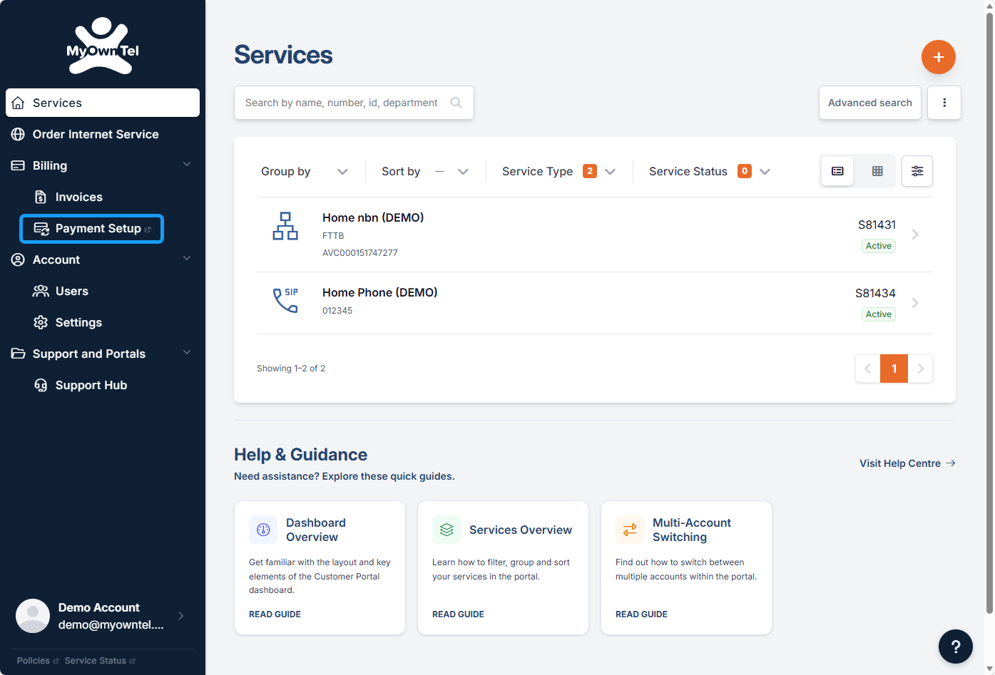Go to next page arrow
Image resolution: width=995 pixels, height=675 pixels.
point(921,369)
